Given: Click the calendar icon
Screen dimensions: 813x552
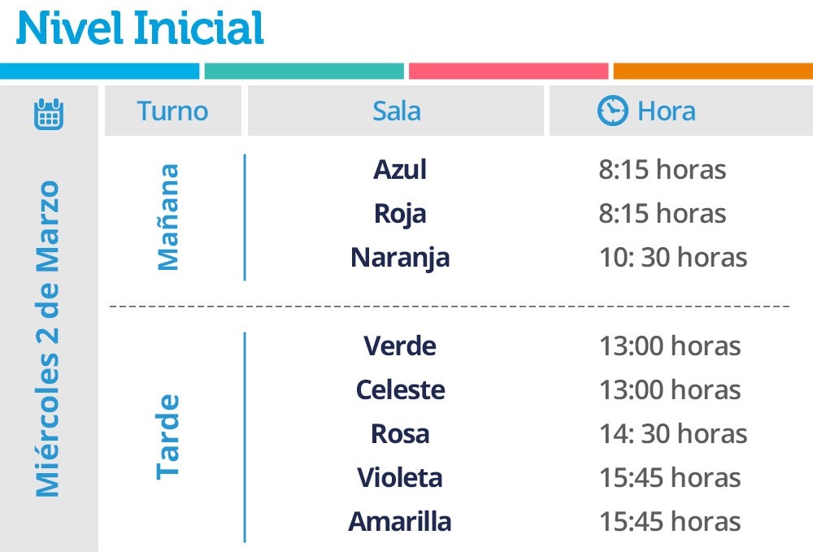Looking at the screenshot, I should (x=49, y=114).
